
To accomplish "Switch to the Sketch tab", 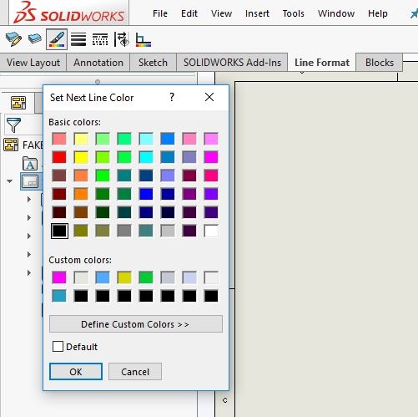I will click(153, 63).
